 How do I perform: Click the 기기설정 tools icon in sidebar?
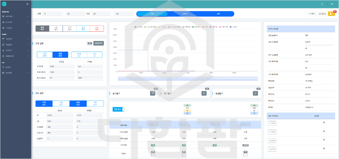(3, 28)
